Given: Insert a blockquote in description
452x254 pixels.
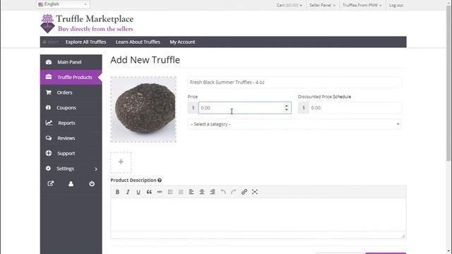Looking at the screenshot, I should [x=149, y=192].
